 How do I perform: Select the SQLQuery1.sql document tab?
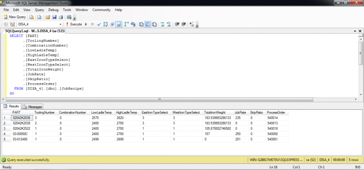click(35, 31)
